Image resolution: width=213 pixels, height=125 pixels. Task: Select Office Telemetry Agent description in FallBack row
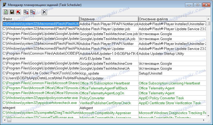(x=172, y=88)
